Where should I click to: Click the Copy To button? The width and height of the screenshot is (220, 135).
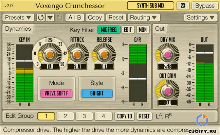coord(124,116)
